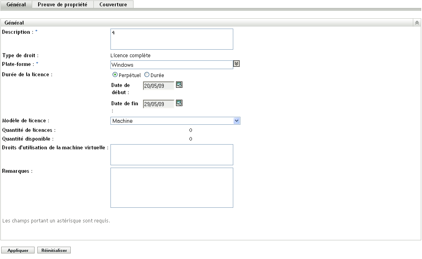Image resolution: width=422 pixels, height=259 pixels.
Task: Select the Perpétuel radio button
Action: tap(115, 75)
